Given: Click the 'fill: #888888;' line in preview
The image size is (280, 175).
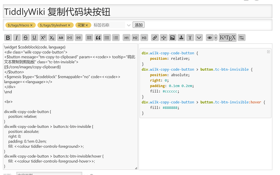Looking at the screenshot, I should click(x=164, y=108).
